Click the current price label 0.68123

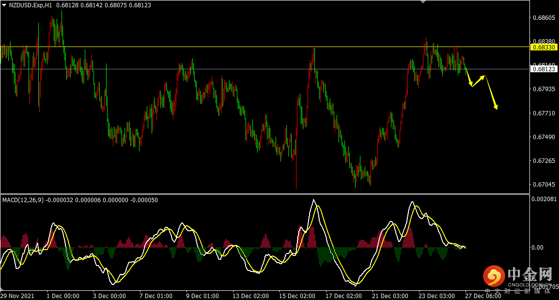[543, 69]
